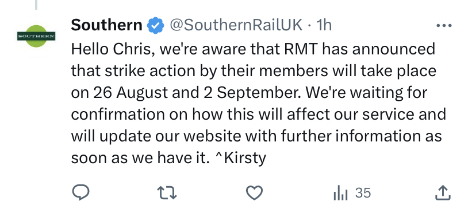The width and height of the screenshot is (472, 209).
Task: Click the 2 September date text
Action: (251, 93)
